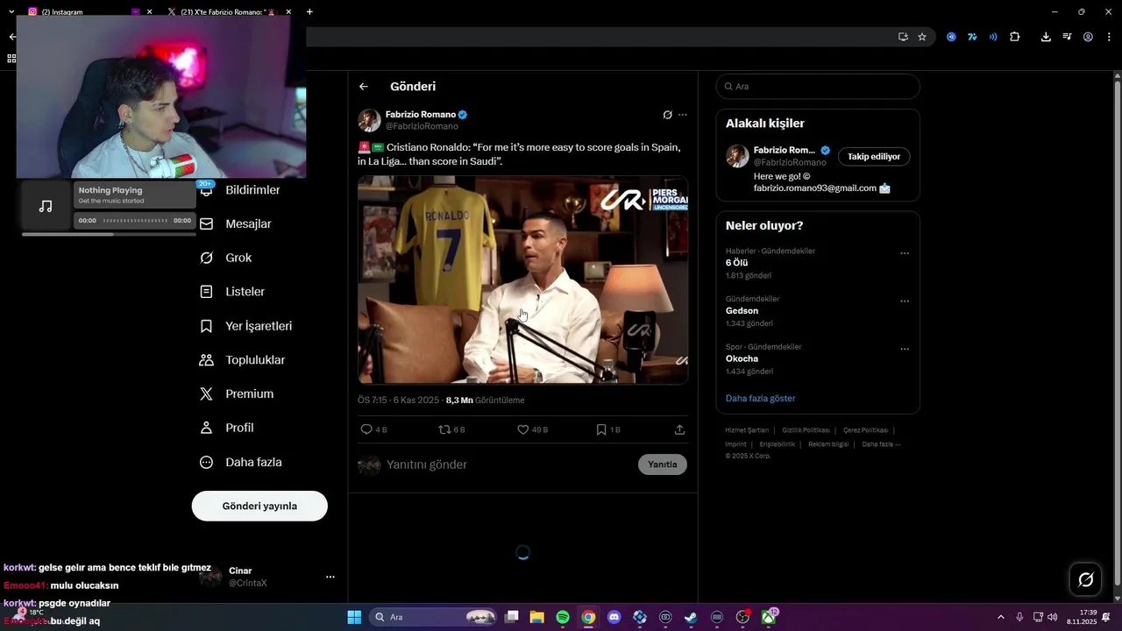
Task: Open browser downloads icon
Action: point(1046,37)
